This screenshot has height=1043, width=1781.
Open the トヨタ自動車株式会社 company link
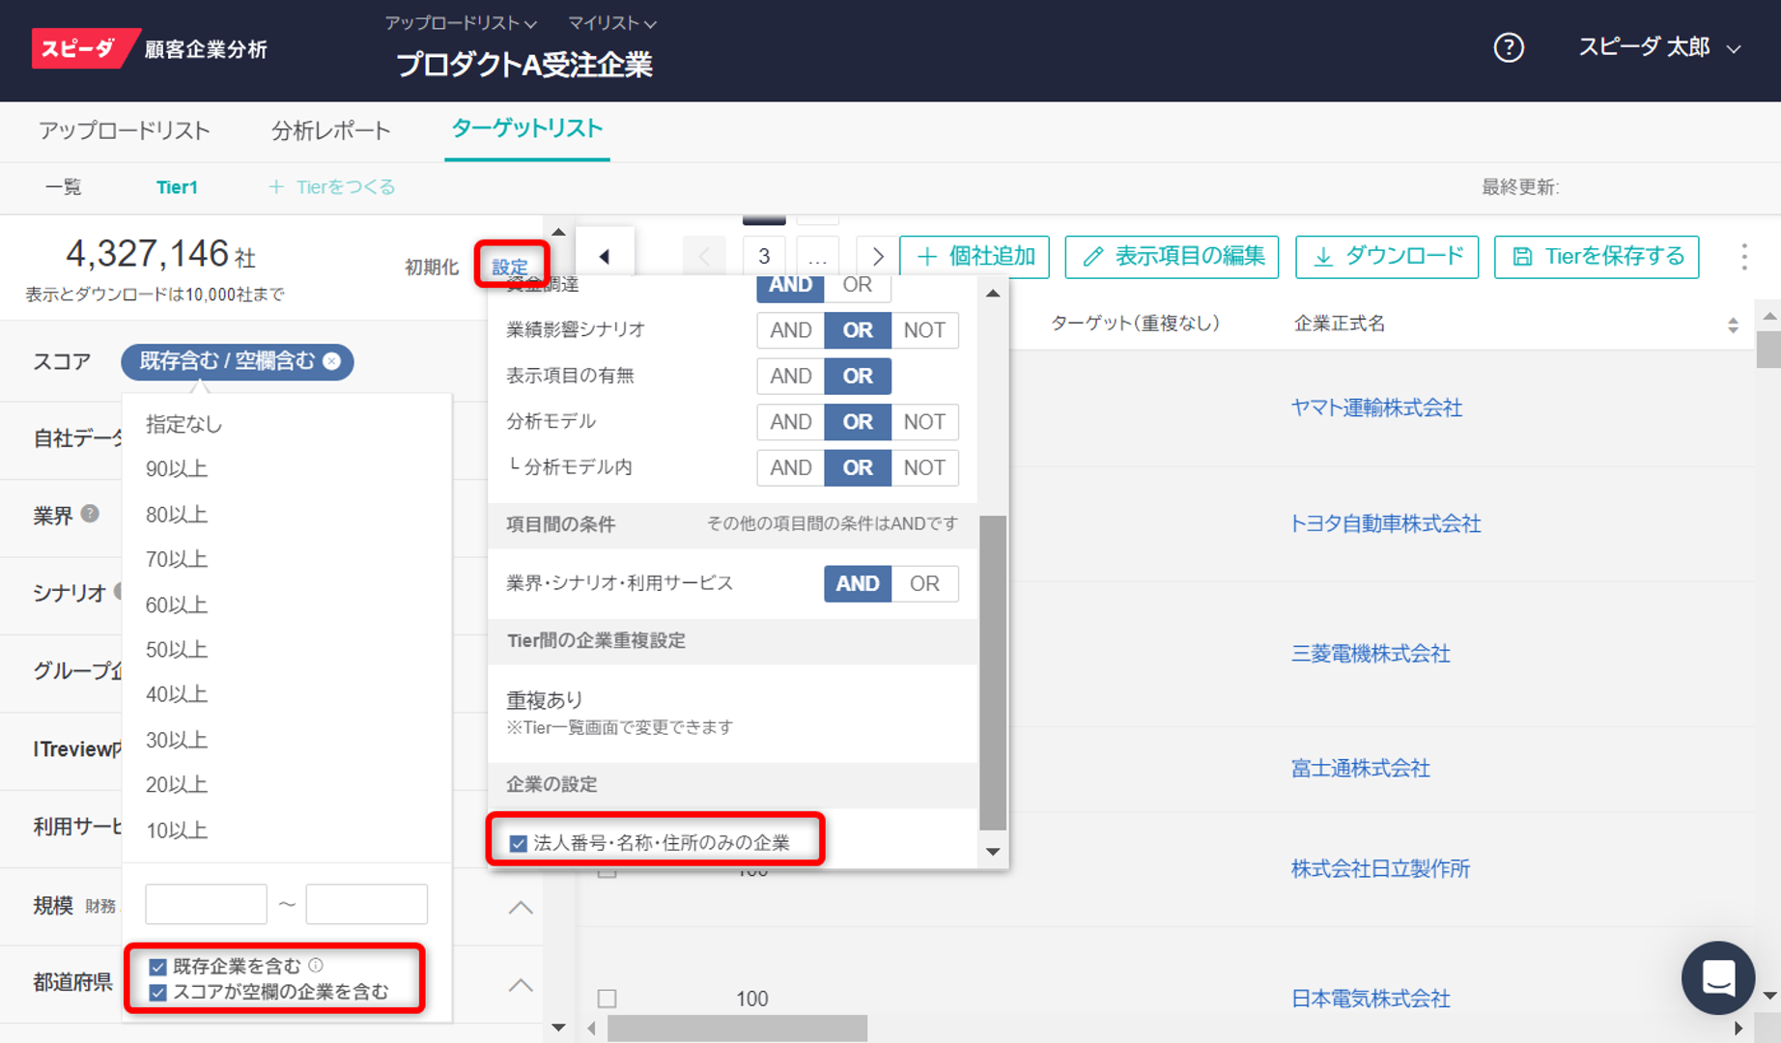1385,523
